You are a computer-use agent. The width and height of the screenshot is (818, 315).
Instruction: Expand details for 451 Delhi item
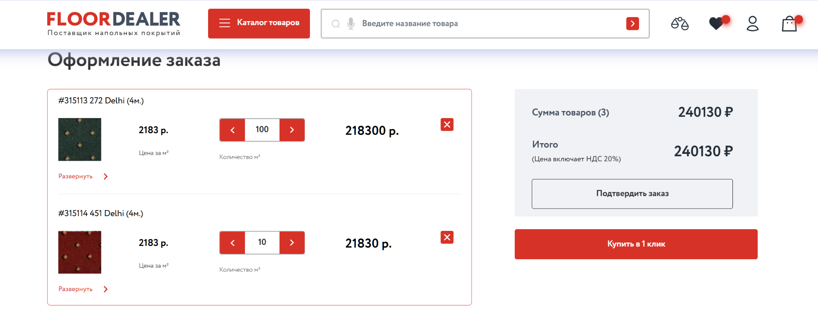[83, 289]
